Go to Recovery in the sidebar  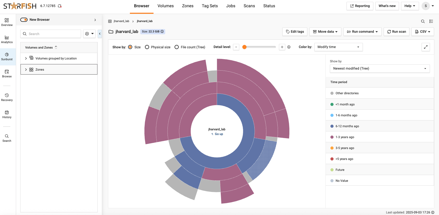(7, 97)
